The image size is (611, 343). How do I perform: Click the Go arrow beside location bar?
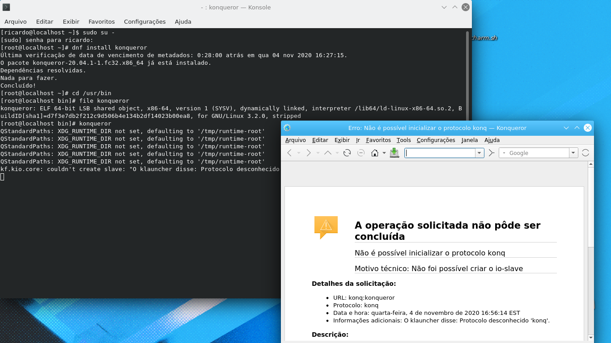(491, 153)
